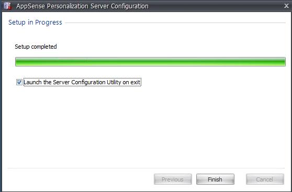Click the 'Setup in Progress' heading

(35, 22)
